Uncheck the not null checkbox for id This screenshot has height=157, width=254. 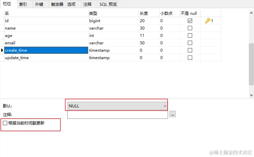pos(190,21)
